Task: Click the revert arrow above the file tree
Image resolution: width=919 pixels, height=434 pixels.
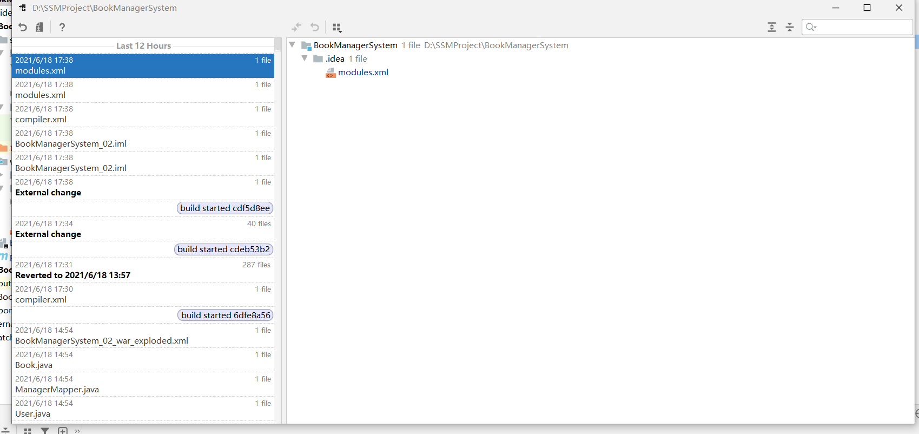Action: coord(315,27)
